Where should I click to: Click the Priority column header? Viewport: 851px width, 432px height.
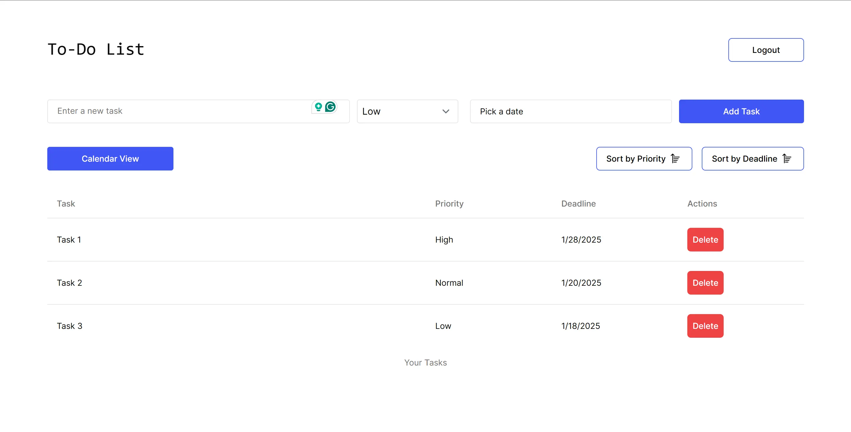pyautogui.click(x=449, y=204)
